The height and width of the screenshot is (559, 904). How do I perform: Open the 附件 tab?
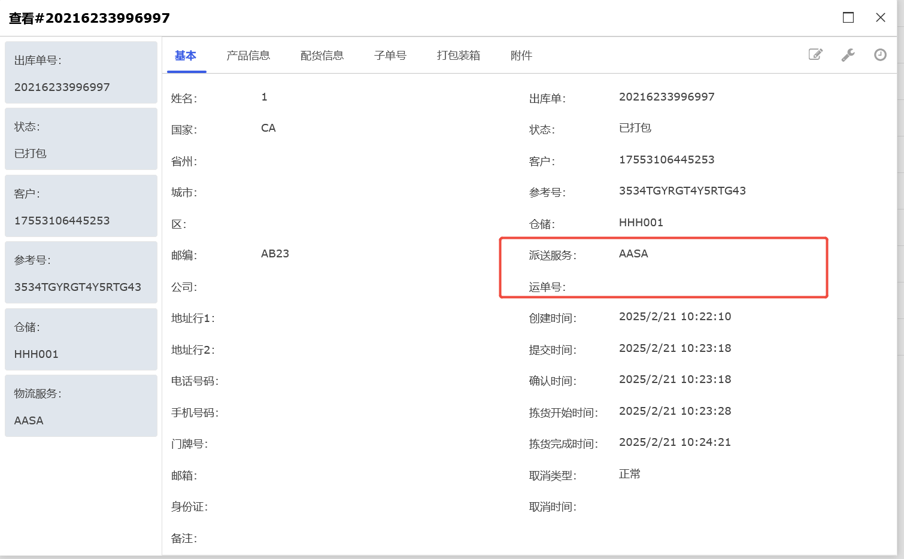(521, 56)
